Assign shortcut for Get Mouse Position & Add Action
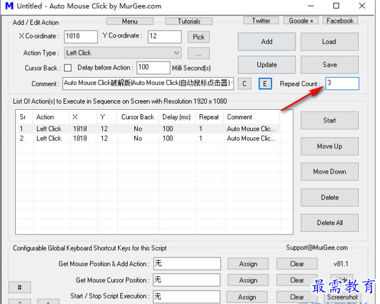Image resolution: width=380 pixels, height=304 pixels. (248, 264)
